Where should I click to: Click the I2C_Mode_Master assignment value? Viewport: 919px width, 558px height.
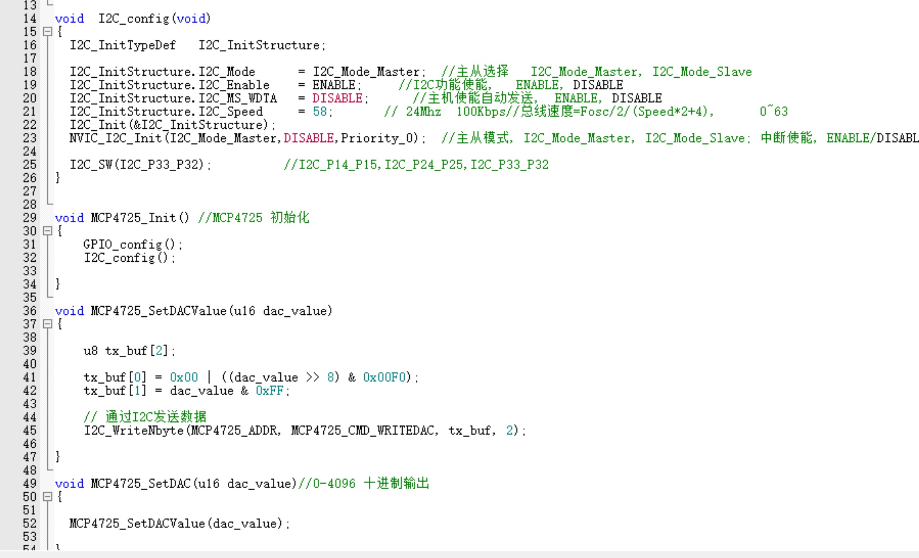(366, 72)
